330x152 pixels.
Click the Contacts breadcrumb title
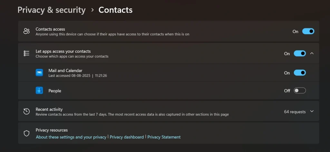click(115, 10)
